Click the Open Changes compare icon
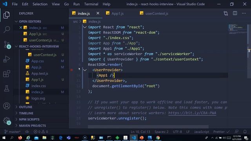251x141 pixels. (x=226, y=13)
